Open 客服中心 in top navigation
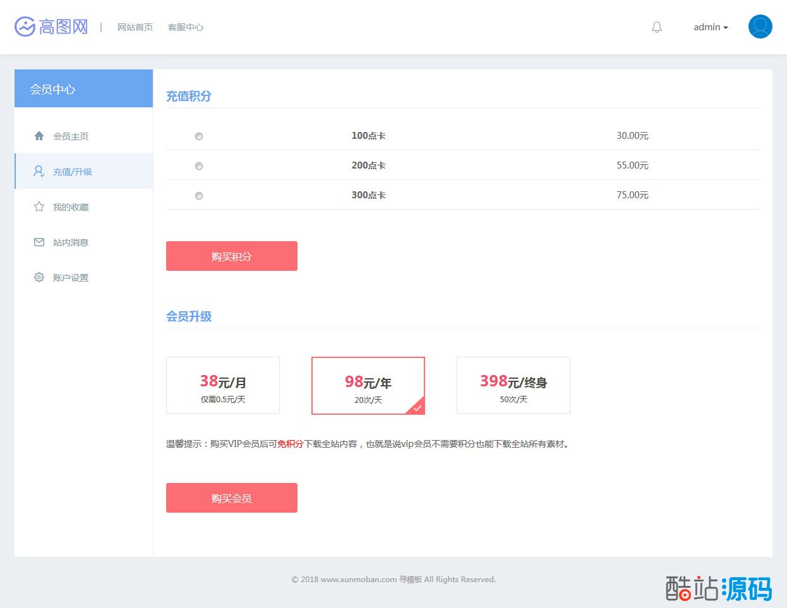 [186, 27]
